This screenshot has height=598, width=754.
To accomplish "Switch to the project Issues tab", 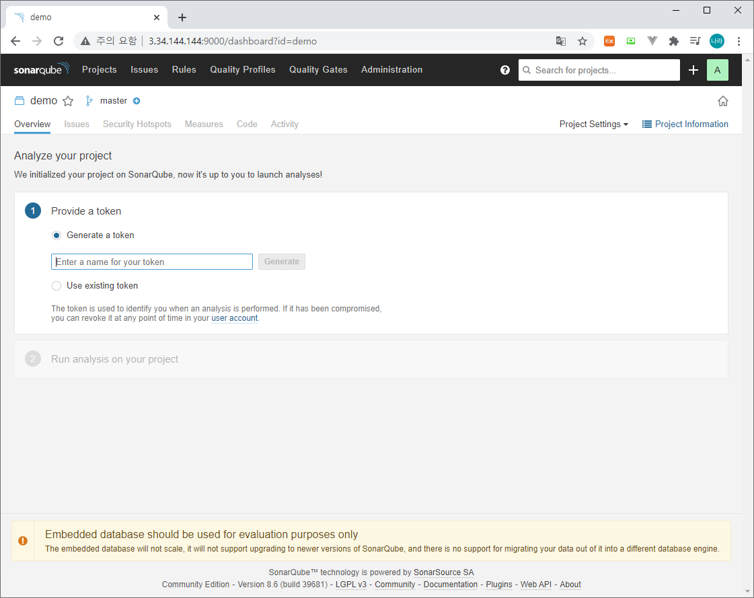I will point(77,124).
